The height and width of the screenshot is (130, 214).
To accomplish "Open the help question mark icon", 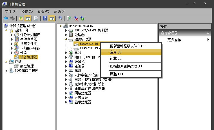I will (x=45, y=18).
